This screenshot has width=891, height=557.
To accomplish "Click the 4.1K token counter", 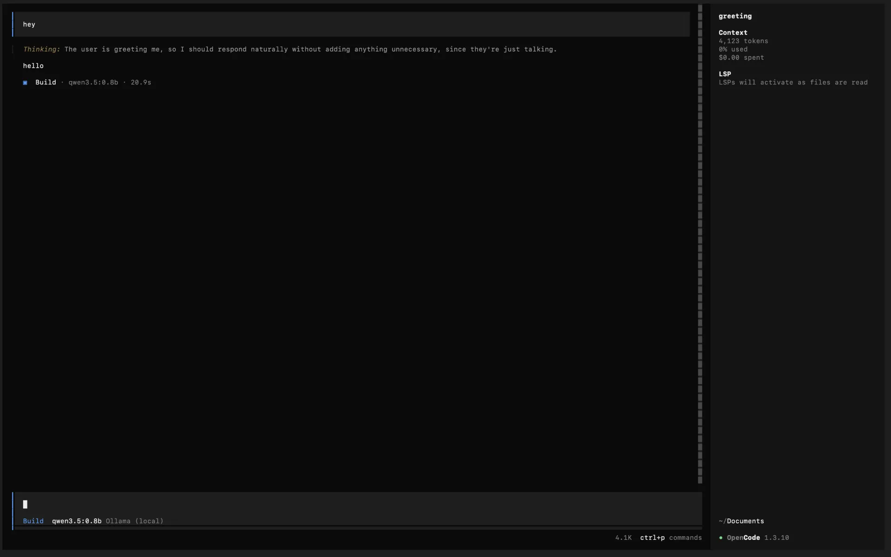I will 623,538.
